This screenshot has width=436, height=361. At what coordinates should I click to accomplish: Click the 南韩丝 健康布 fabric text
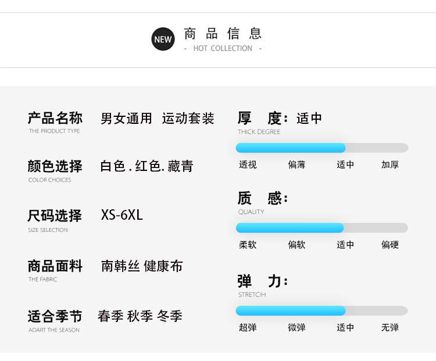142,266
